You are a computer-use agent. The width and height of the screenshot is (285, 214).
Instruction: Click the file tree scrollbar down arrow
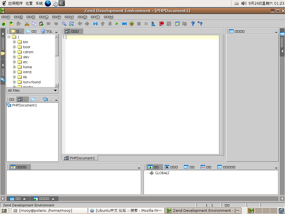[56, 85]
